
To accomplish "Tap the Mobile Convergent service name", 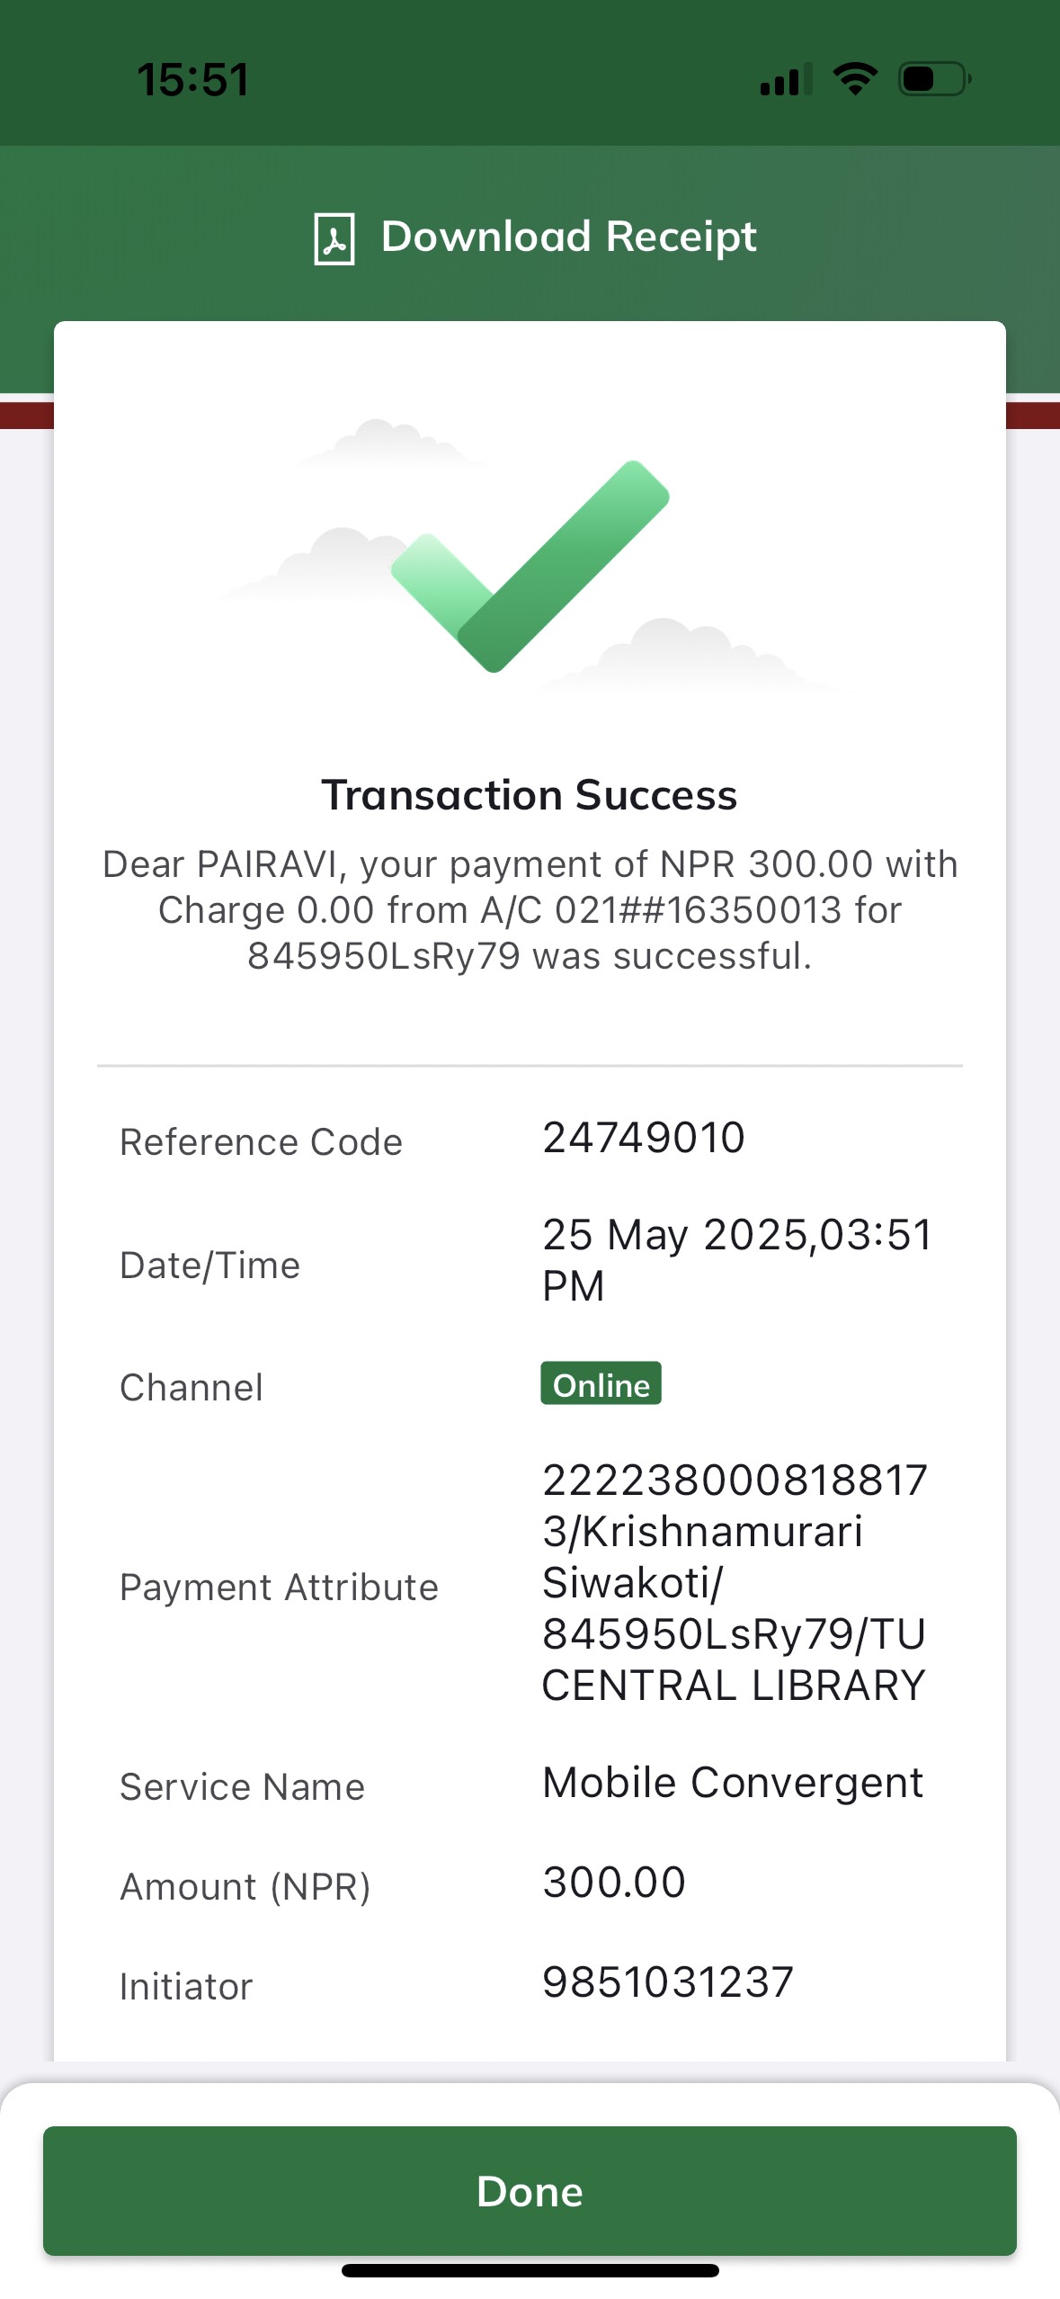I will click(733, 1783).
